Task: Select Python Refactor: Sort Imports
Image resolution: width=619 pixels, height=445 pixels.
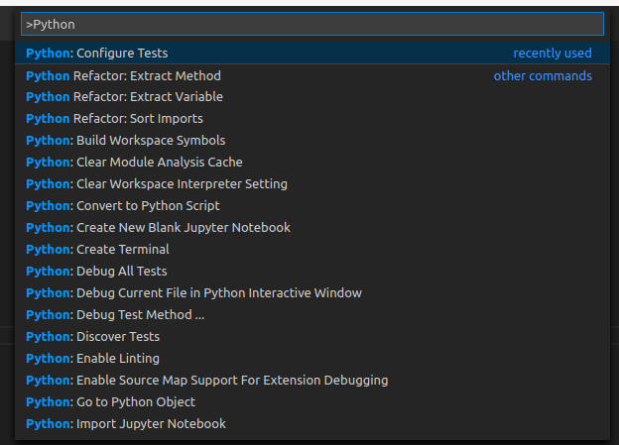Action: pyautogui.click(x=312, y=119)
